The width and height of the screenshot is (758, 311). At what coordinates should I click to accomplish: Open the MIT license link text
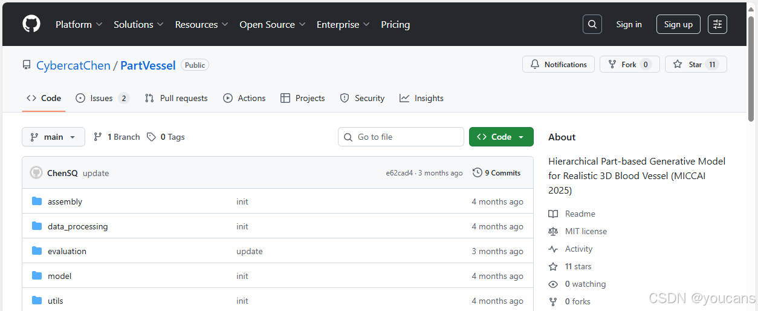click(x=586, y=231)
